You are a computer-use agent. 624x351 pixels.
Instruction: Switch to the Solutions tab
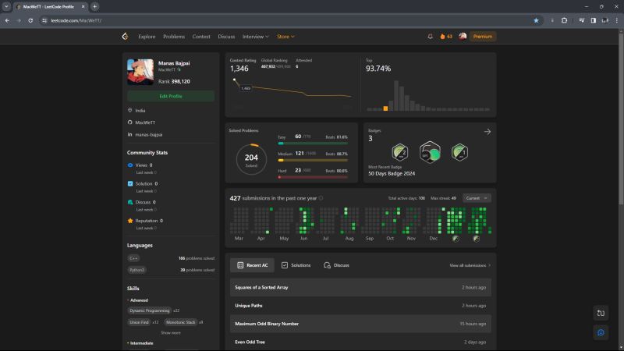tap(296, 265)
